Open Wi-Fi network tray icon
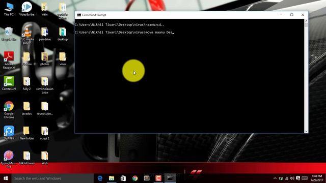 click(x=287, y=178)
